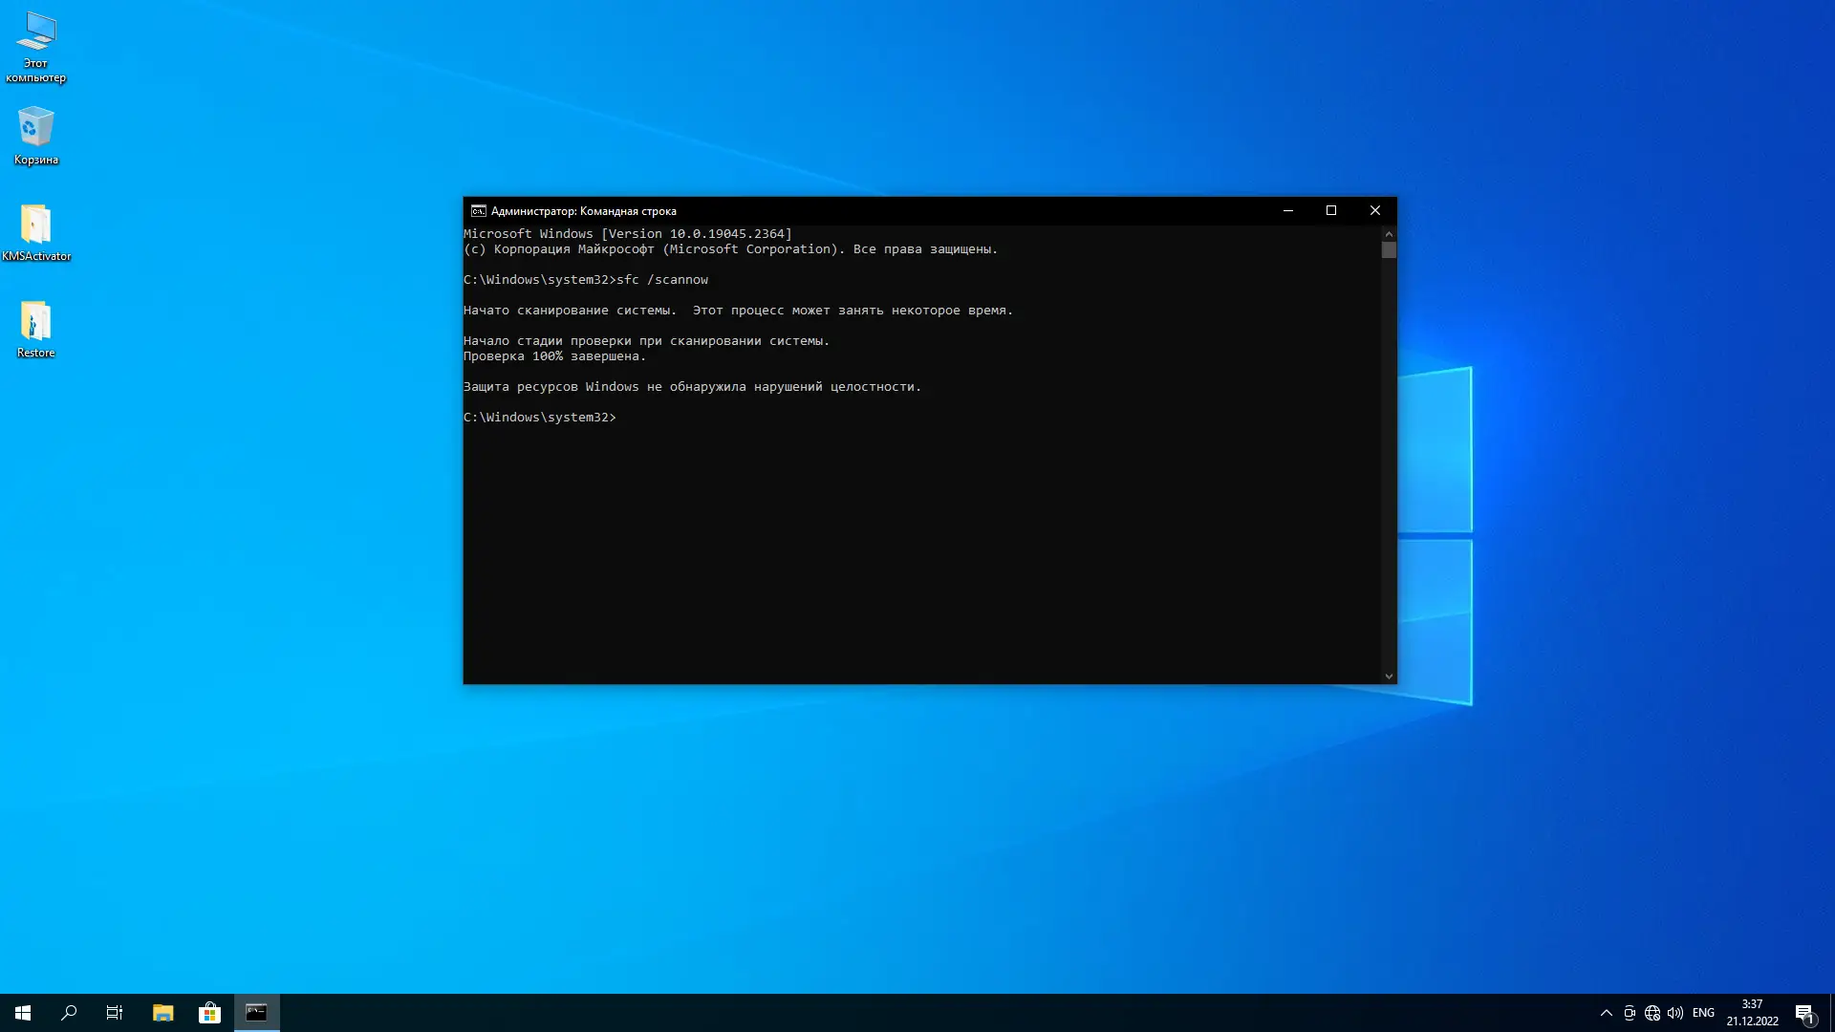Switch ENG input language indicator
Image resolution: width=1835 pixels, height=1032 pixels.
pos(1703,1013)
